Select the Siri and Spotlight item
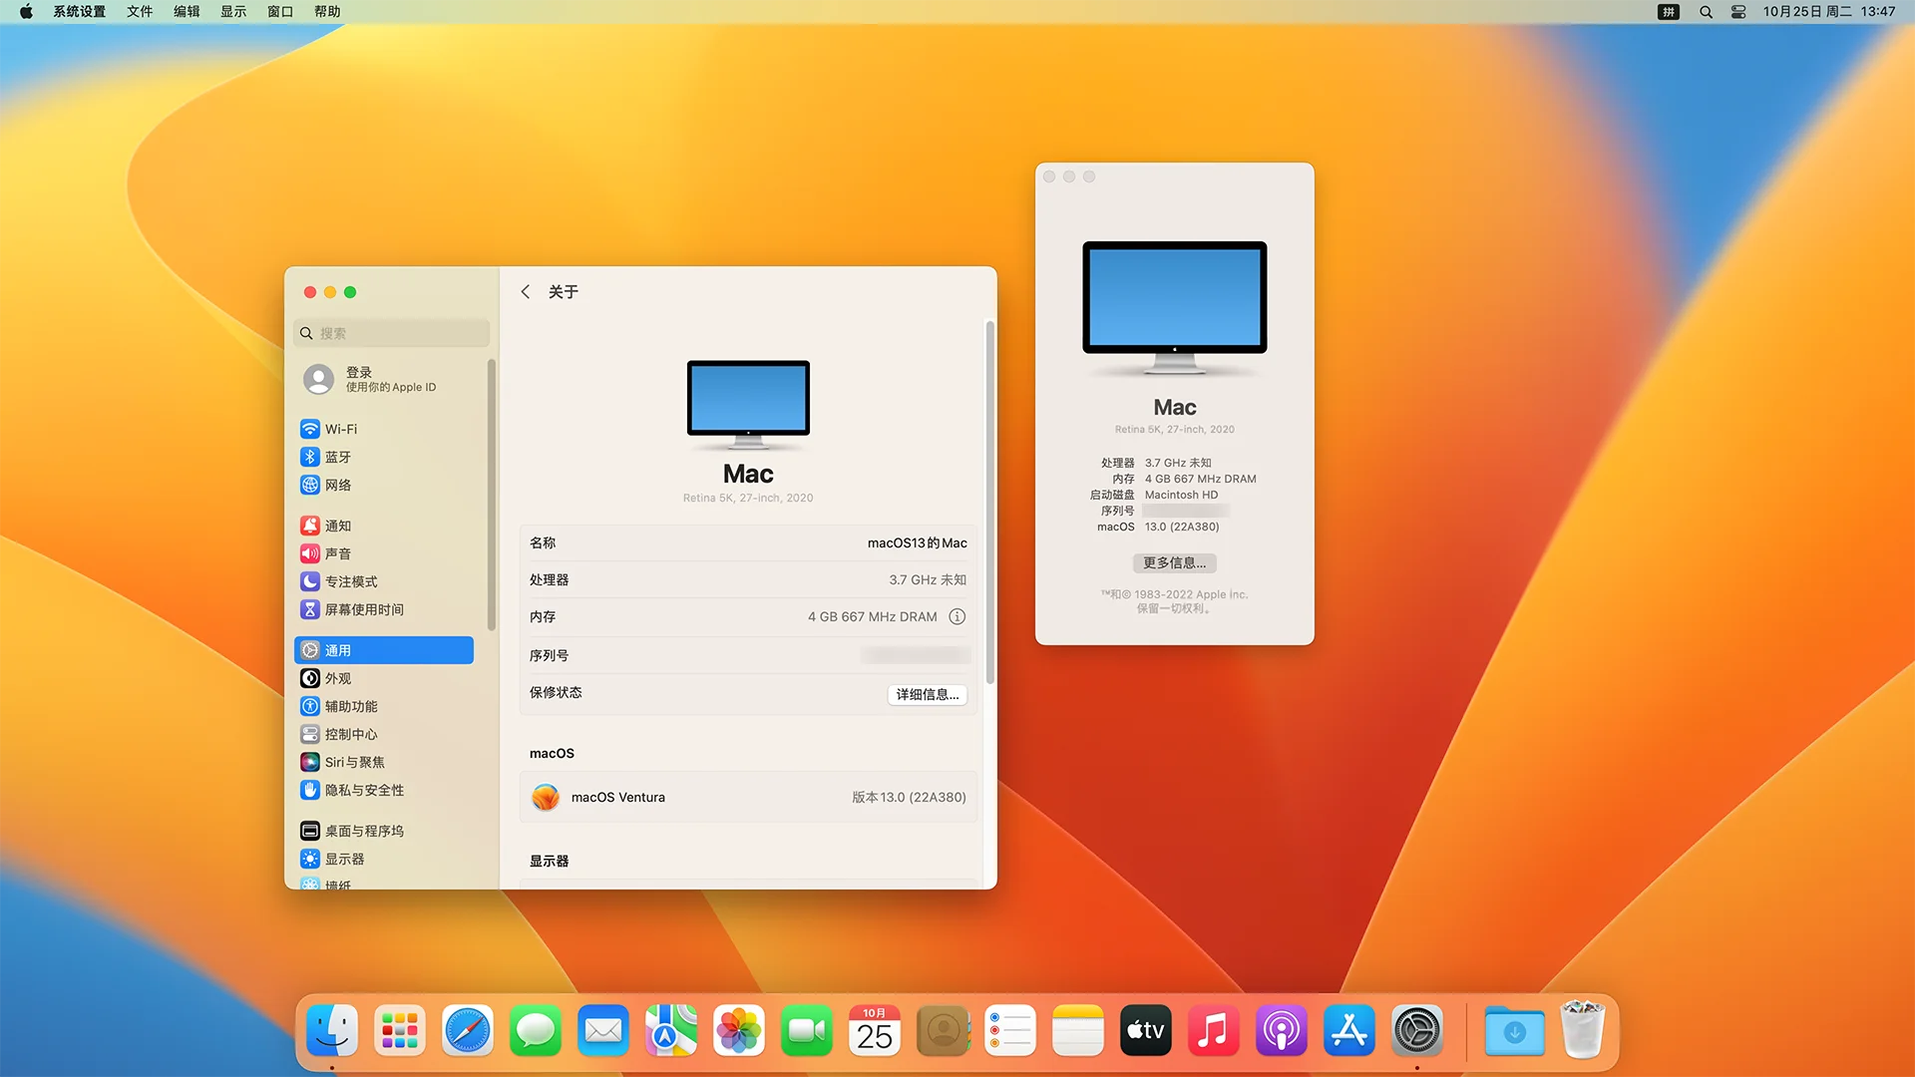This screenshot has height=1077, width=1915. [353, 762]
